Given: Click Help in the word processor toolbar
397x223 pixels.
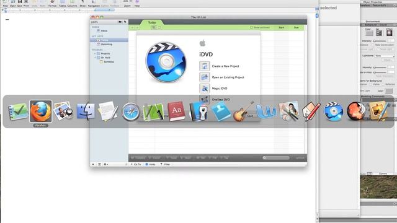Looking at the screenshot, I should click(137, 4).
